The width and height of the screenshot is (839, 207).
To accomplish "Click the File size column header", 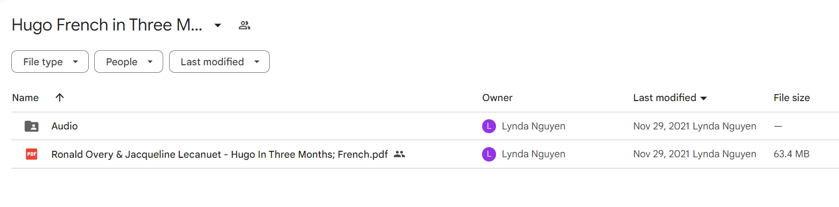I will click(x=791, y=98).
